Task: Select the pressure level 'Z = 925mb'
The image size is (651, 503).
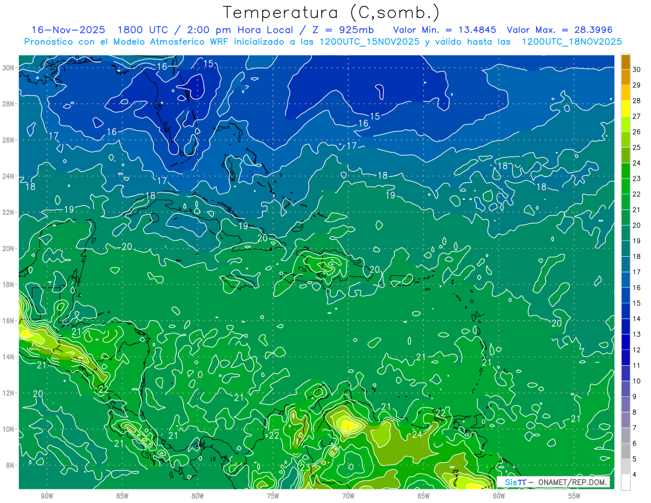Action: click(343, 30)
